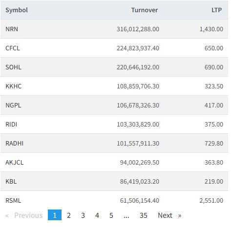
Task: Click the highlighted page 1 button
Action: pyautogui.click(x=55, y=215)
